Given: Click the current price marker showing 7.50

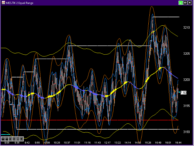Looking at the screenshot, I should [183, 93].
